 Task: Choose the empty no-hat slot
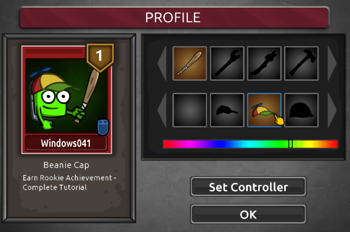pyautogui.click(x=189, y=110)
